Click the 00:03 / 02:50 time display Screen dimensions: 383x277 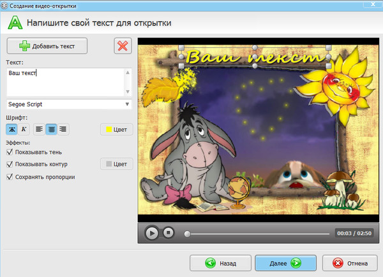click(354, 233)
